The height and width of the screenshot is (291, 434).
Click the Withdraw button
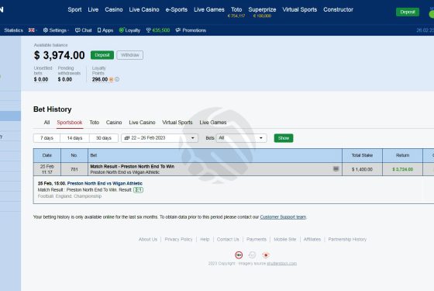tap(130, 55)
